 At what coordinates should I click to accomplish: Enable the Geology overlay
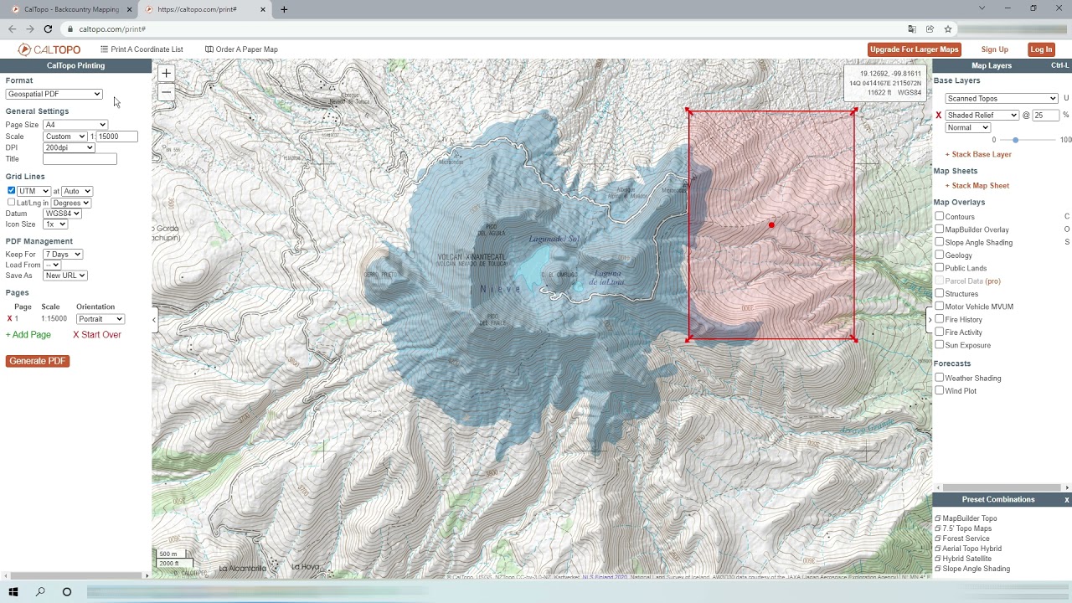click(940, 255)
